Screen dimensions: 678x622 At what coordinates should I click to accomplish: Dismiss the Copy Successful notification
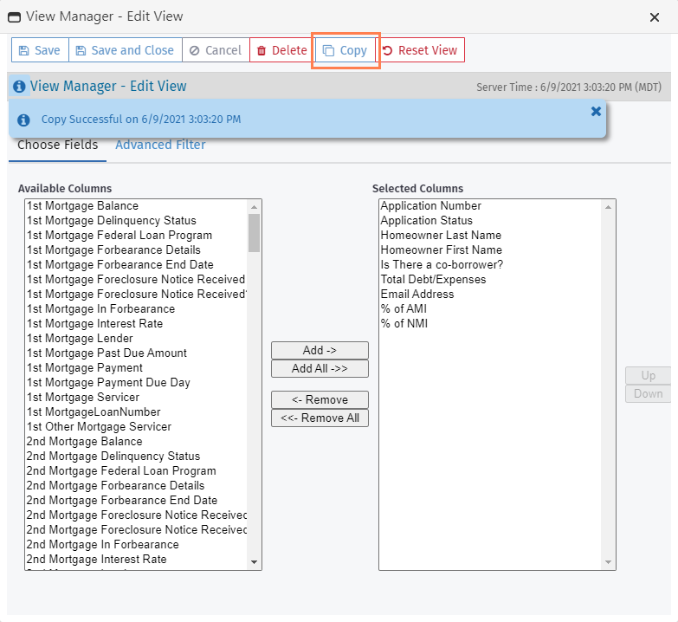(x=596, y=111)
